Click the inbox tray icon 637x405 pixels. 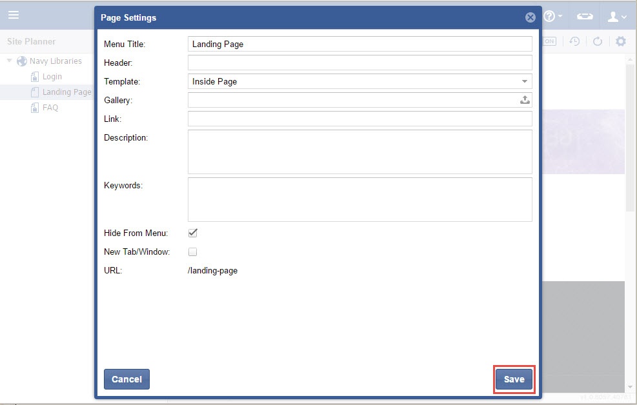585,16
